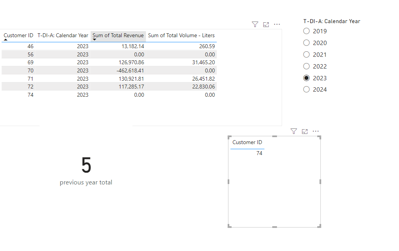Screen dimensions: 399x251
Task: Select volume value 260.59
Action: coord(207,46)
